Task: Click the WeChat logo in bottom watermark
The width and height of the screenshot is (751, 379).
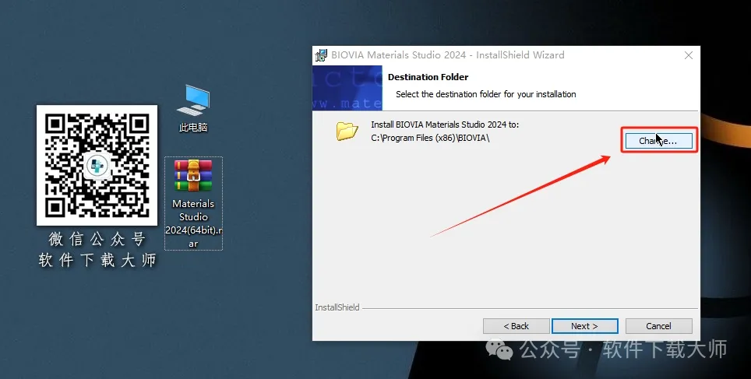Action: coord(501,349)
